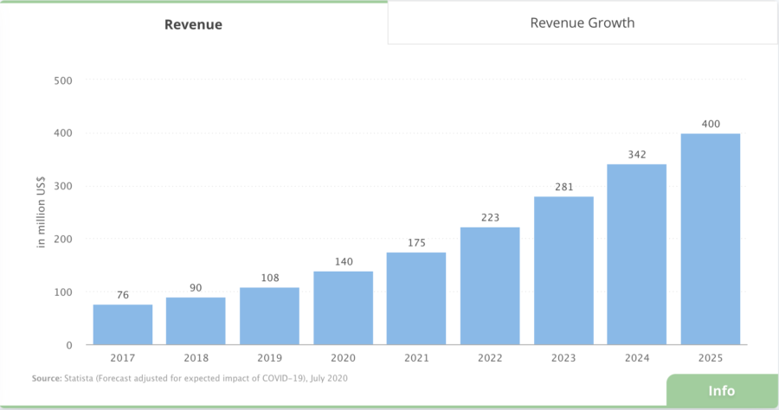Click the 2017 revenue bar
This screenshot has width=779, height=410.
pos(123,324)
